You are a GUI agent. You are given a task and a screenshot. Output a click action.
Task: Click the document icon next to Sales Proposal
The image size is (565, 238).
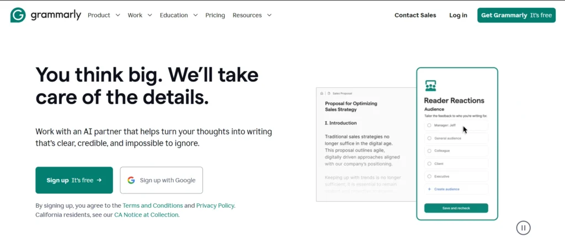329,93
